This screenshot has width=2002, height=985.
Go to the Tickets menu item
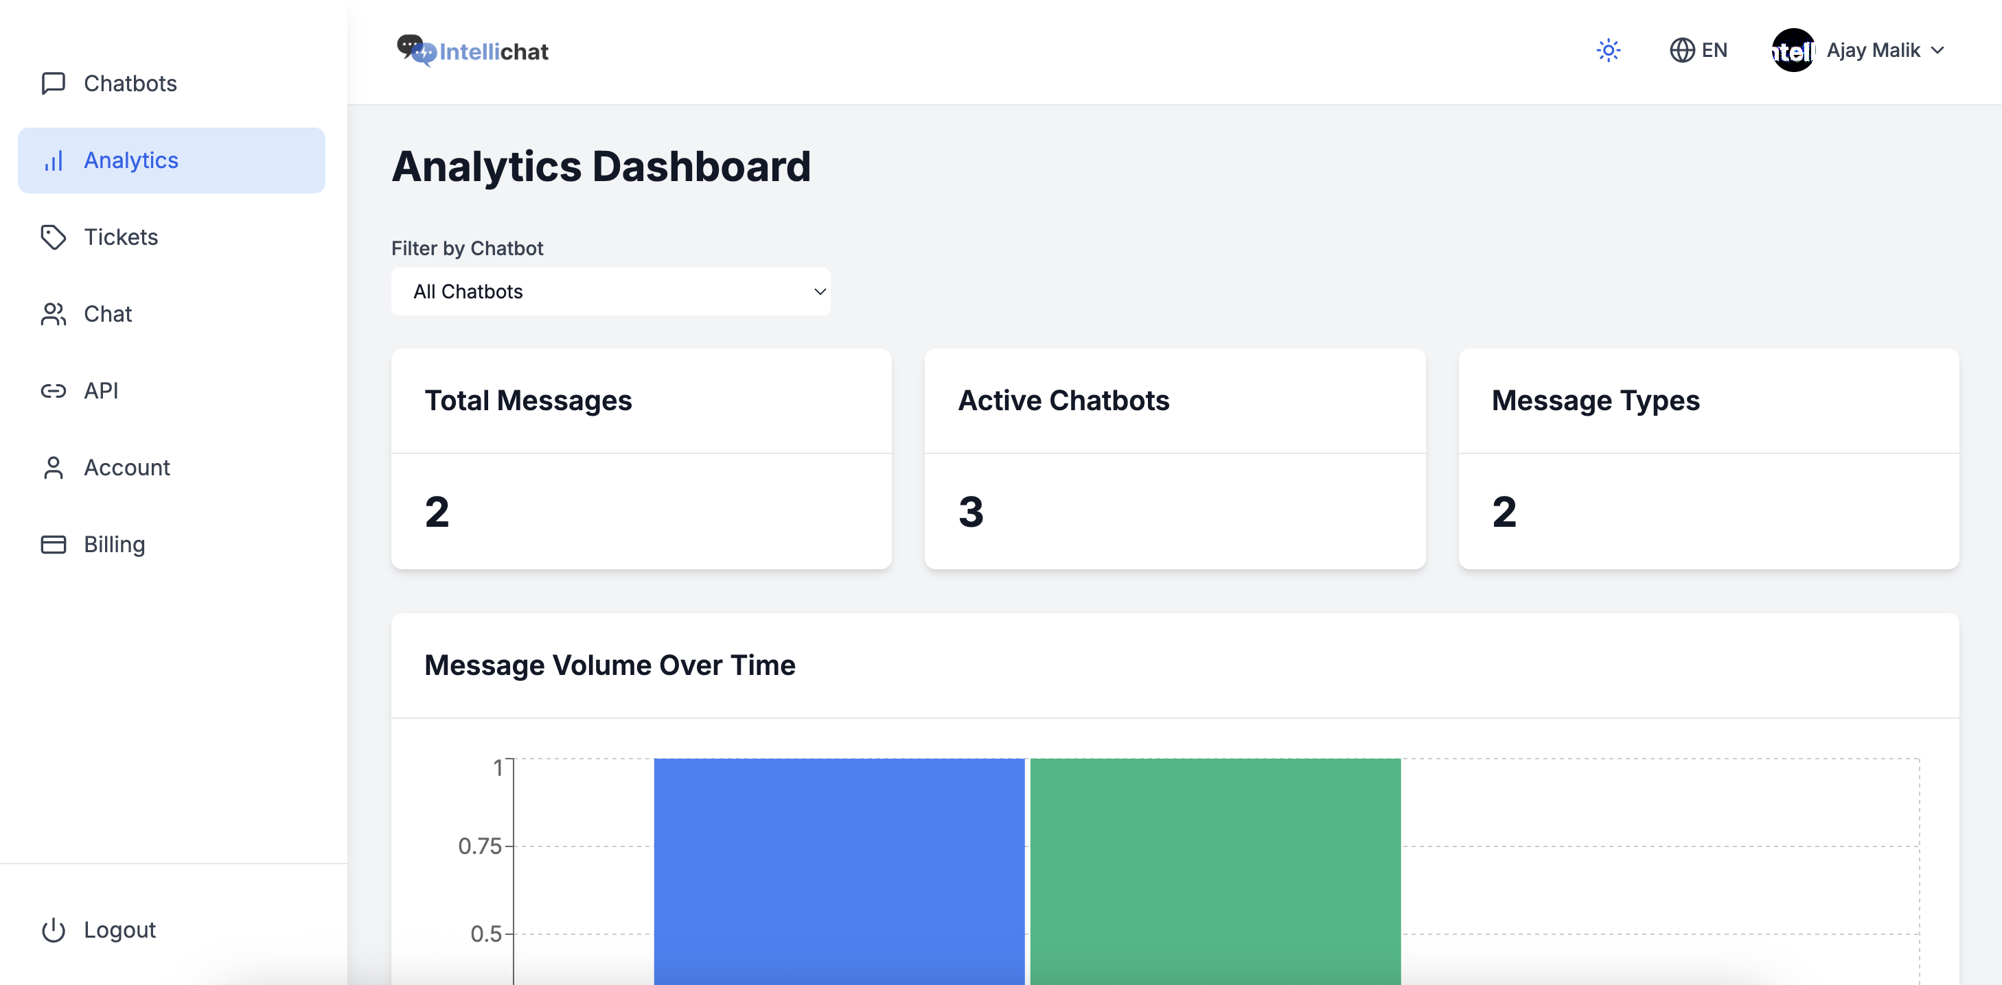(120, 237)
